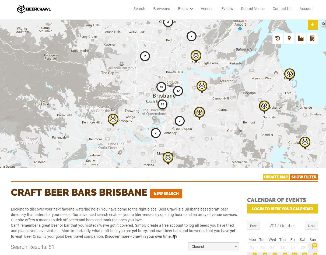Toggle the location pin map filter
The width and height of the screenshot is (326, 255).
(x=289, y=38)
